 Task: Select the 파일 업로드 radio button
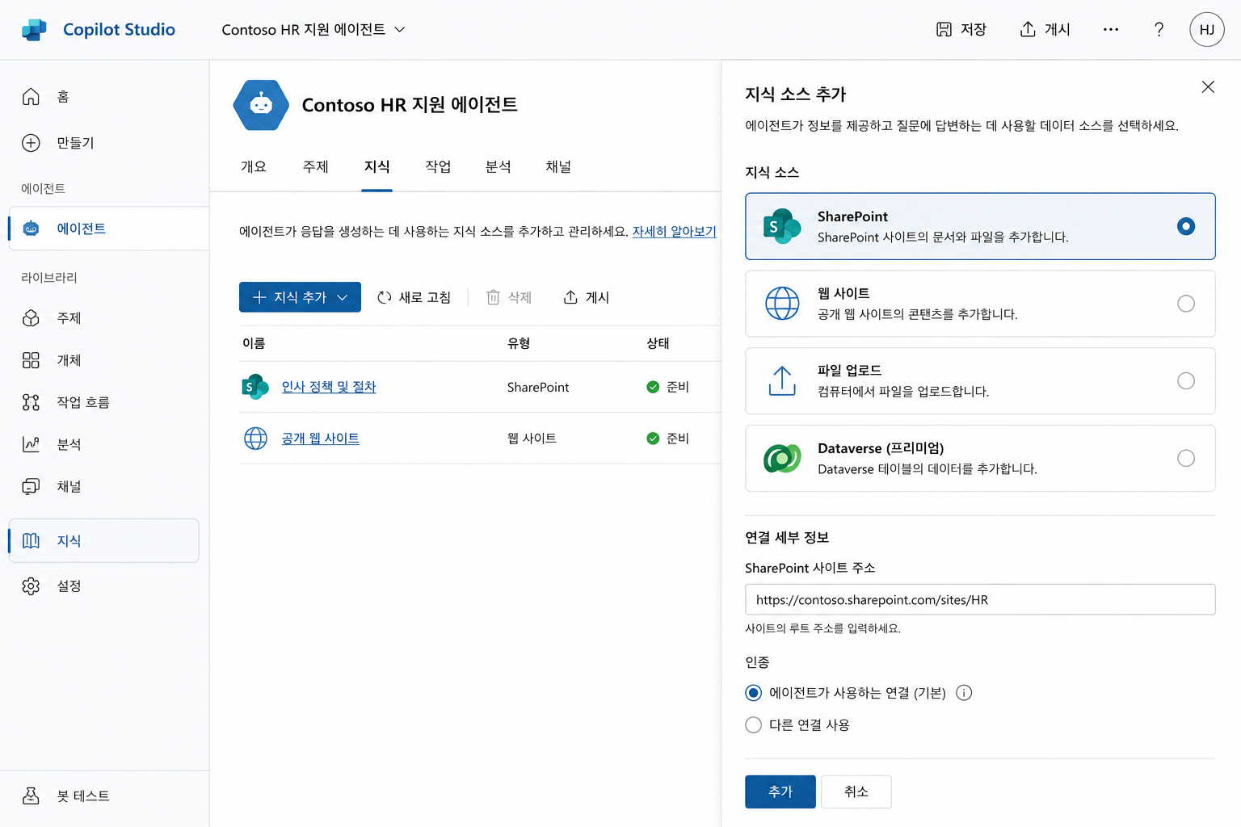tap(1186, 380)
